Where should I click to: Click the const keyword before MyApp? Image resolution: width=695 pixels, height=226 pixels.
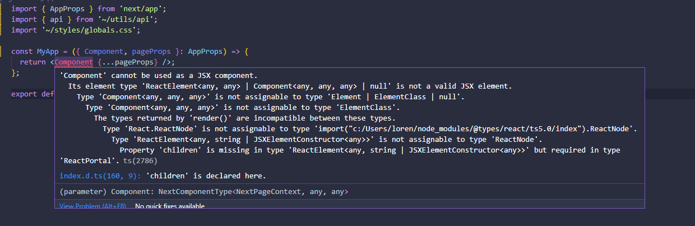(22, 52)
